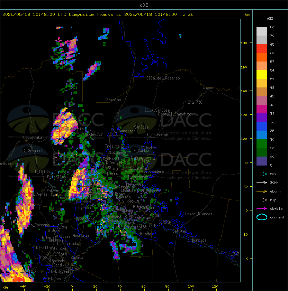Screen dimensions: 288x291
Task: Click the '-40' tick on horizontal km axis
Action: (23, 287)
